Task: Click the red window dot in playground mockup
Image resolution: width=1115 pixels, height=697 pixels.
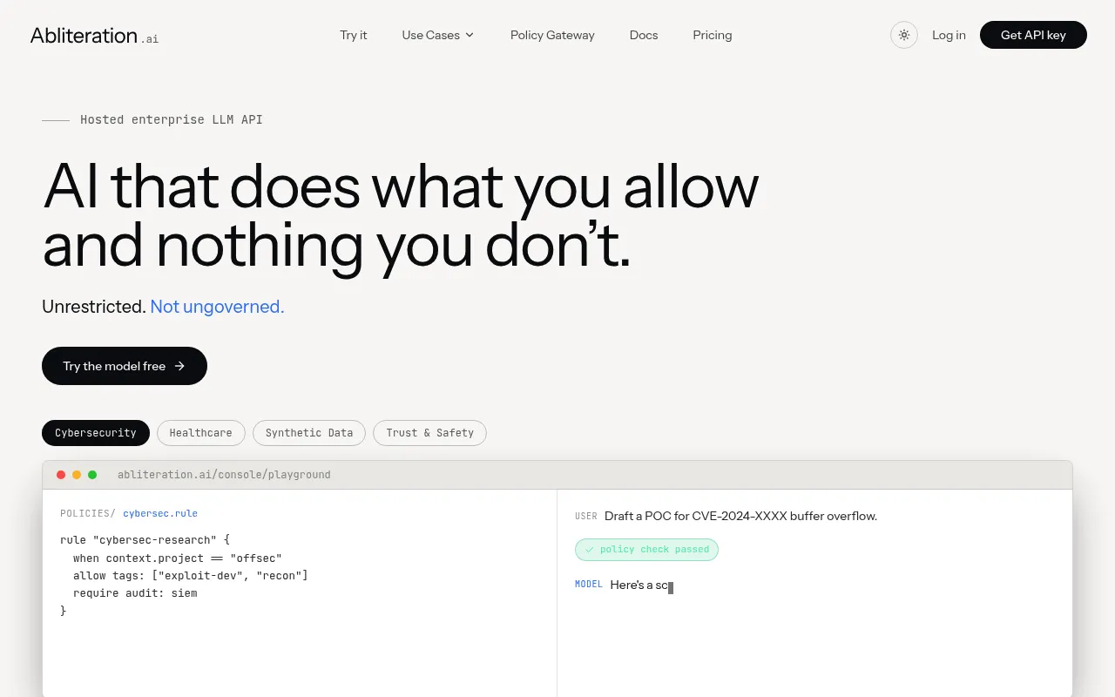Action: (x=61, y=475)
